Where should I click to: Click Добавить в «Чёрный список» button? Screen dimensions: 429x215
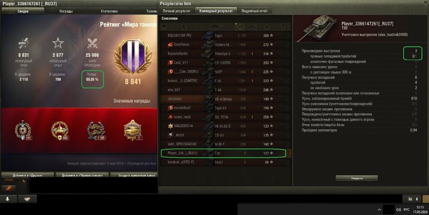click(82, 175)
